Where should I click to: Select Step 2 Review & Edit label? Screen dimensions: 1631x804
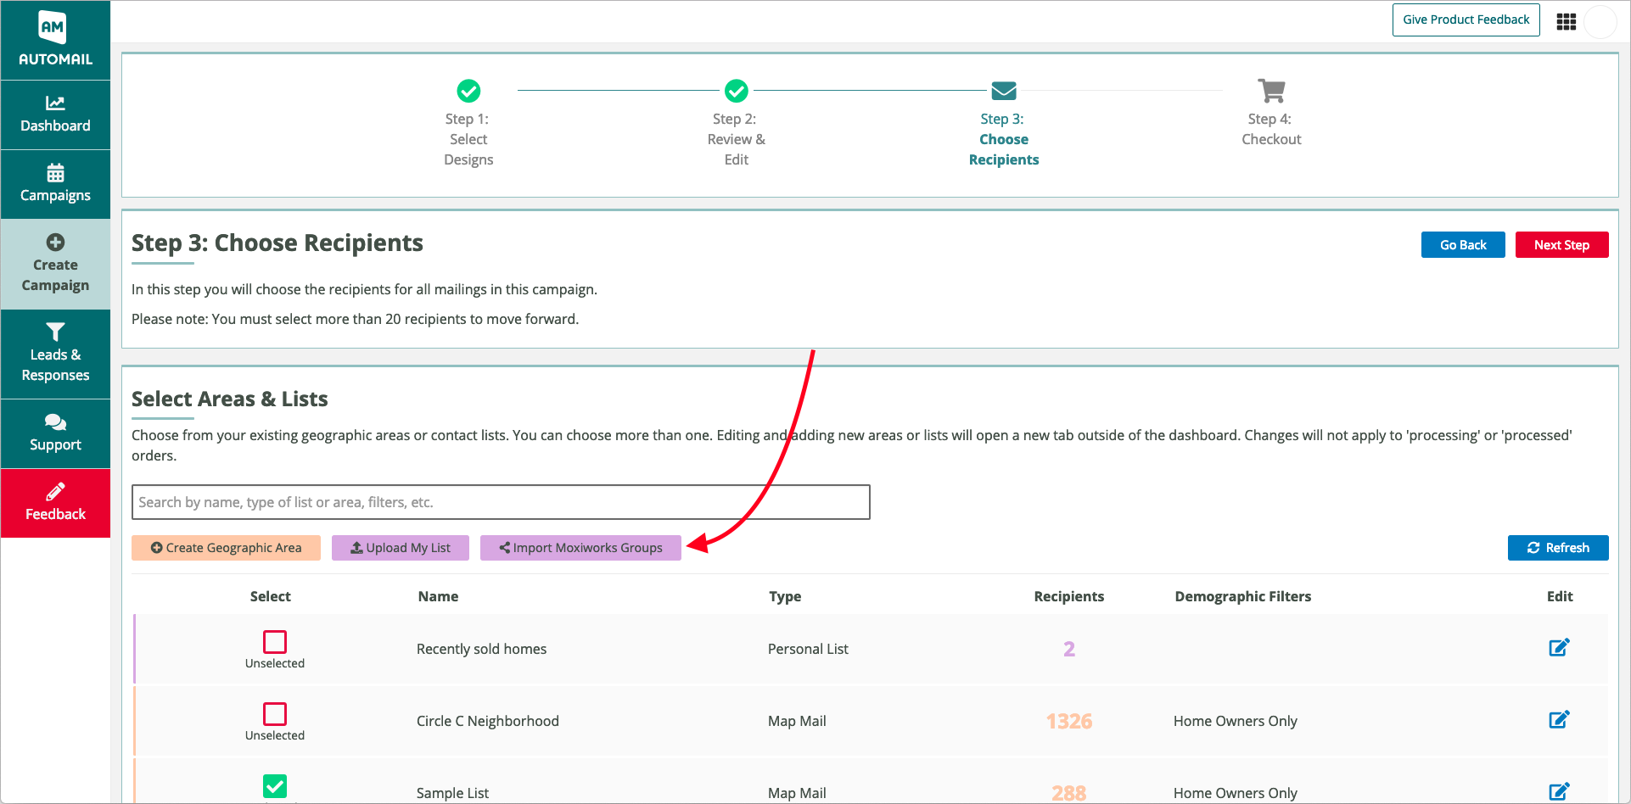(x=736, y=139)
